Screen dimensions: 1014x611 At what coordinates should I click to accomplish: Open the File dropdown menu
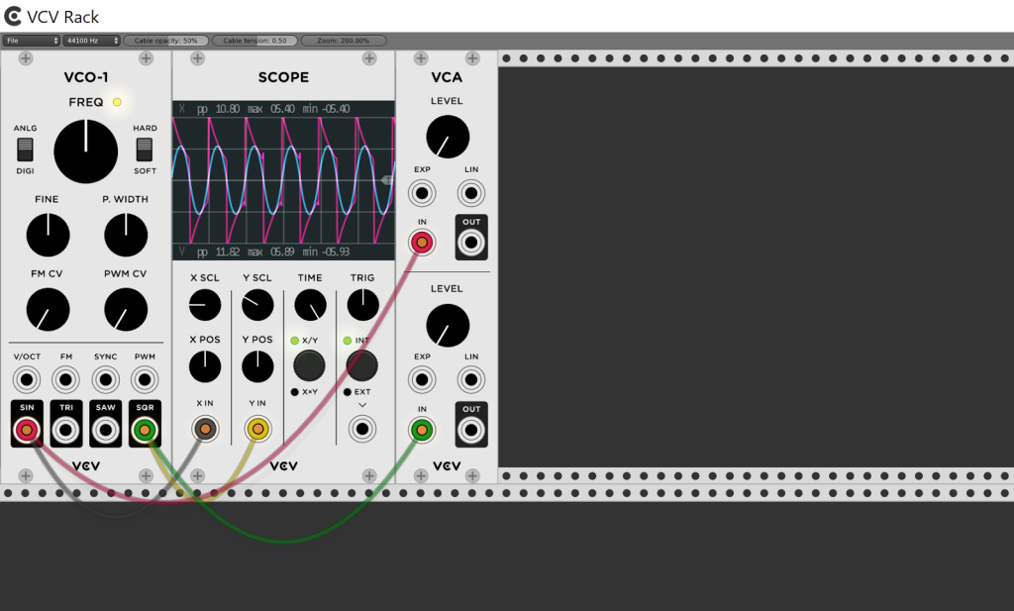click(x=31, y=41)
